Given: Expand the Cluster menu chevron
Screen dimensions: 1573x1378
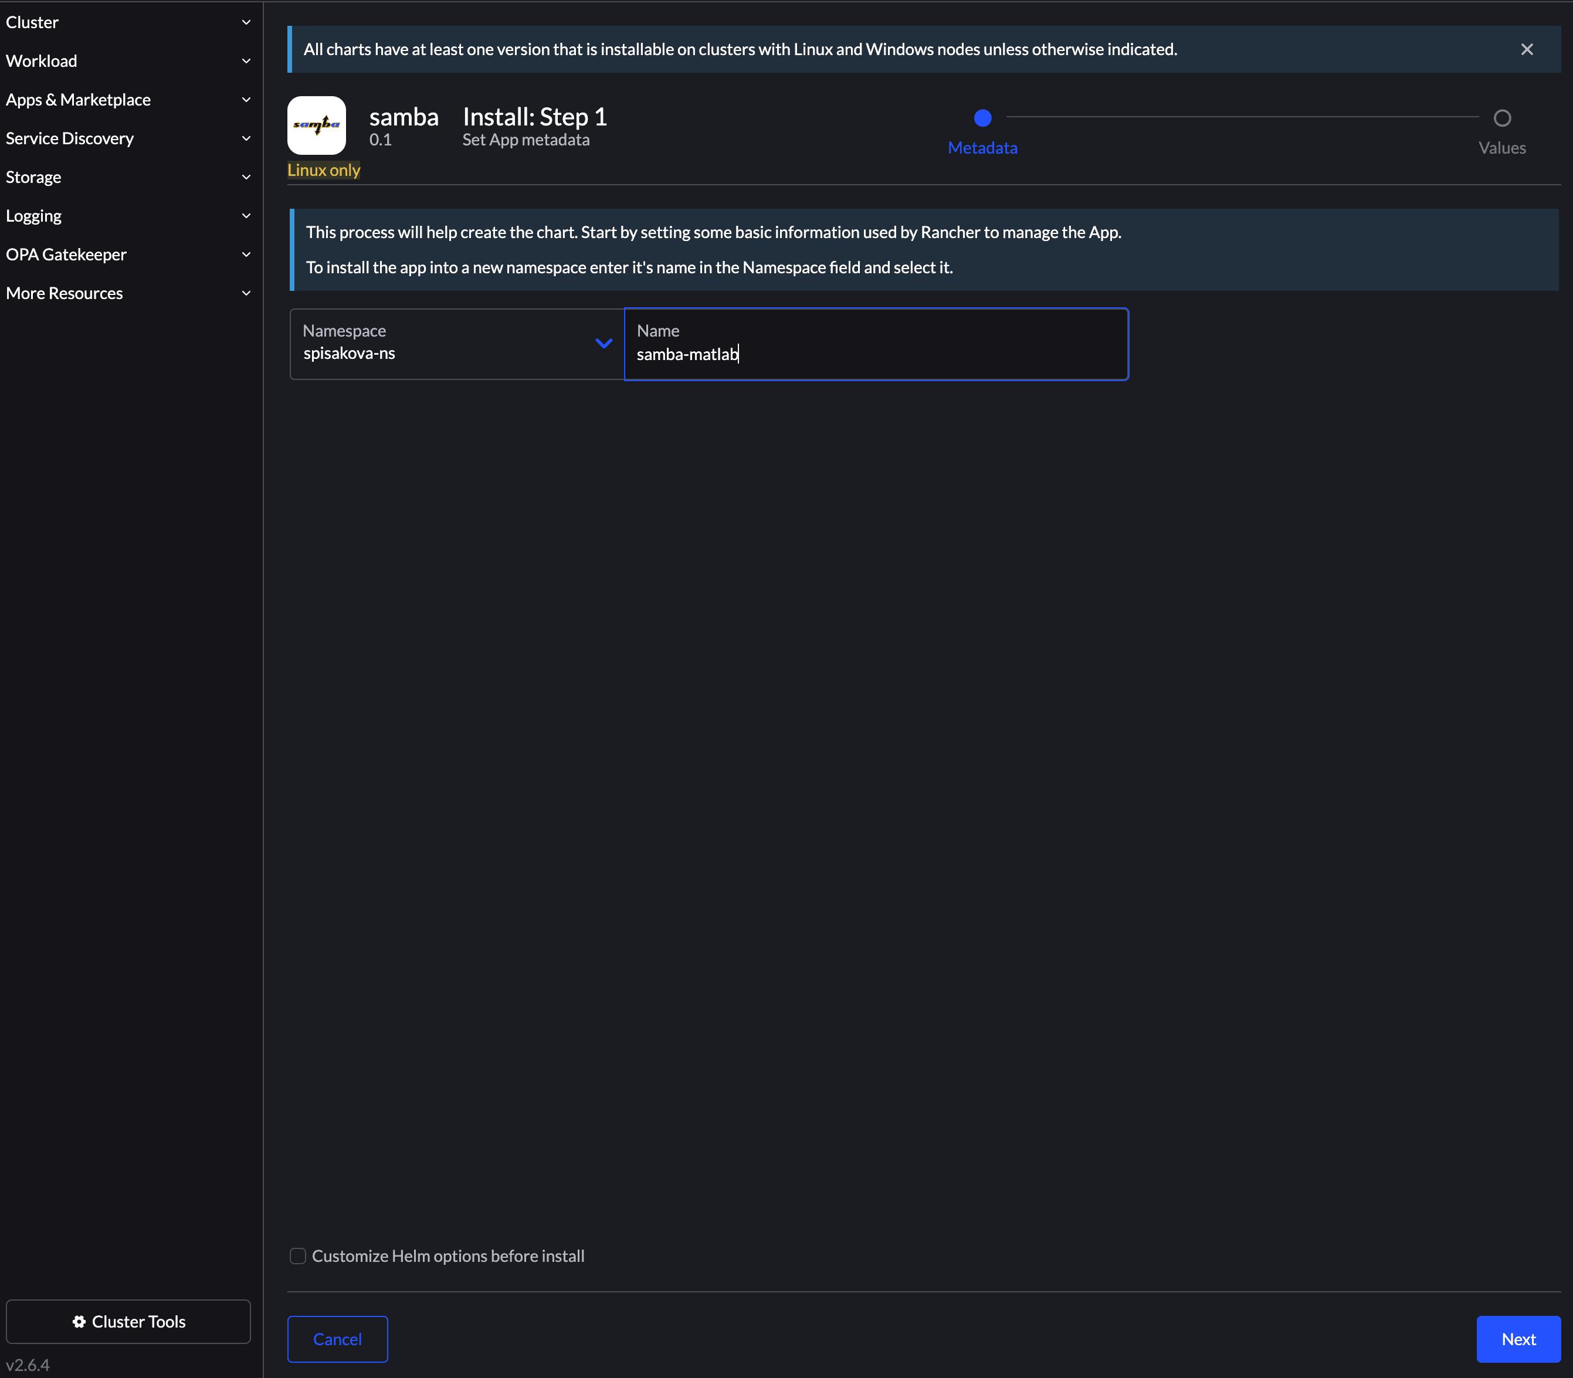Looking at the screenshot, I should [246, 22].
